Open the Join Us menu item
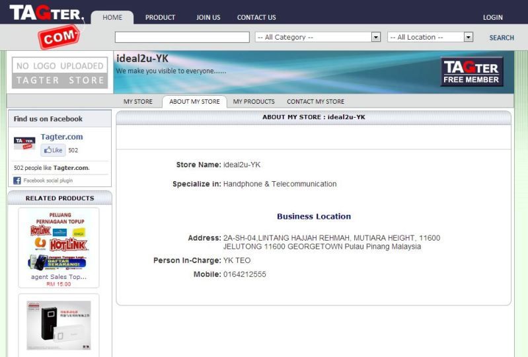 tap(208, 17)
